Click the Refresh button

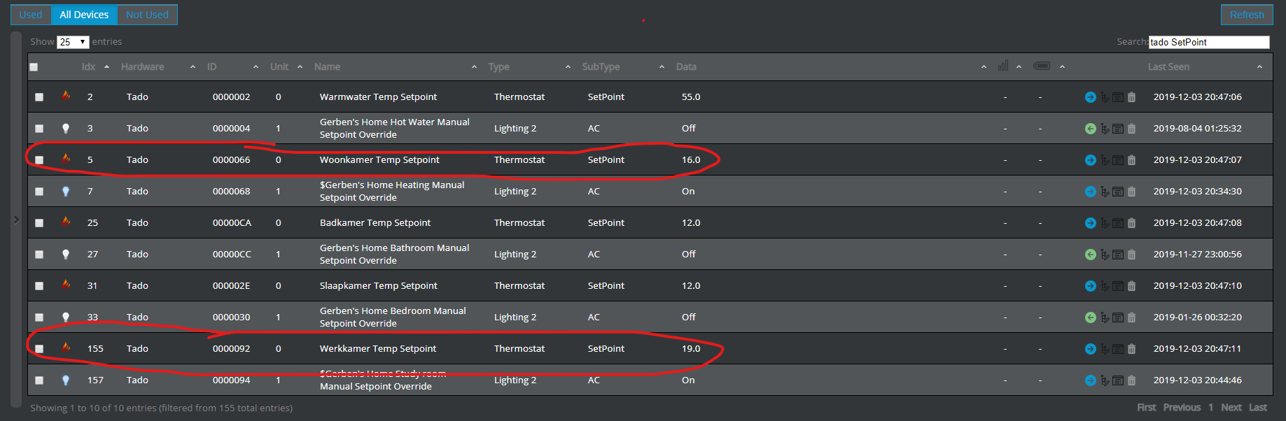[1247, 15]
